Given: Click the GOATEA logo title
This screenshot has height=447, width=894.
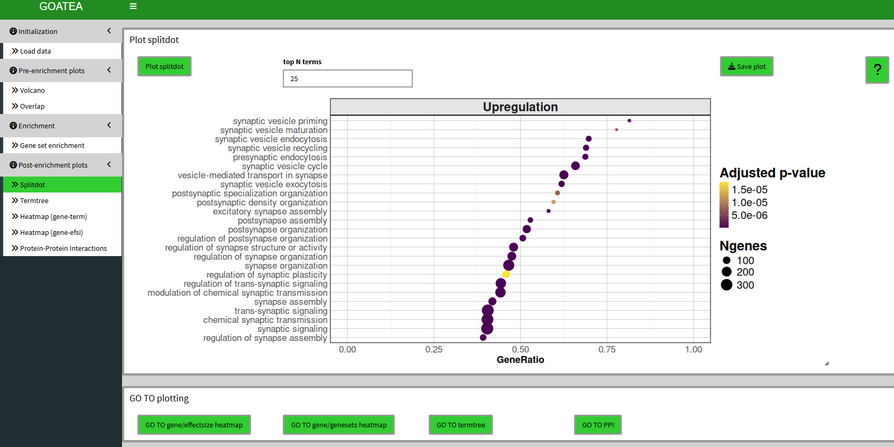Looking at the screenshot, I should pos(61,6).
